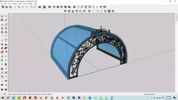
Task: Open Microsoft Edge from the taskbar
Action: (x=90, y=98)
